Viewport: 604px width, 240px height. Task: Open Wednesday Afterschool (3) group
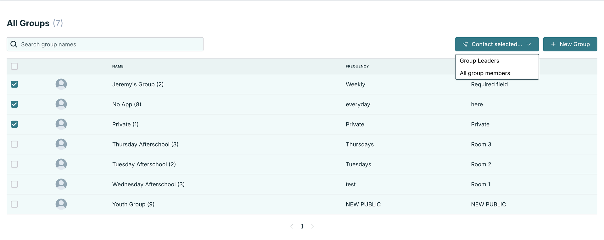(x=148, y=184)
